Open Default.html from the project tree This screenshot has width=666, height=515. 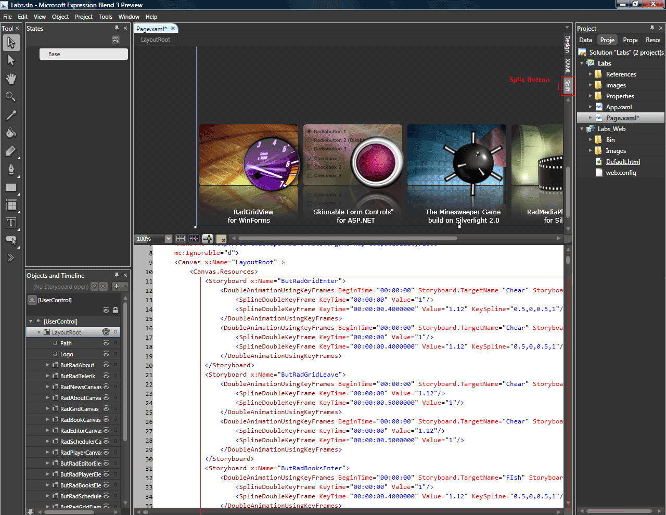coord(623,162)
